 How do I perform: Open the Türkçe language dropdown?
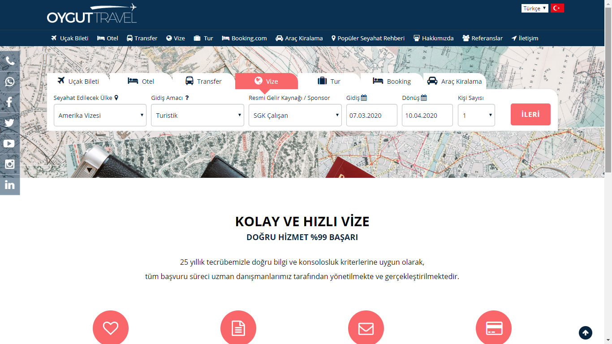point(535,8)
